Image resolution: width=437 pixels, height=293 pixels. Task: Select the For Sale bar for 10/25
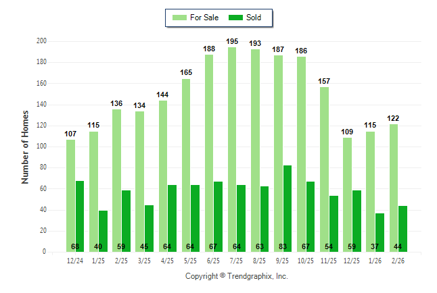click(x=301, y=154)
